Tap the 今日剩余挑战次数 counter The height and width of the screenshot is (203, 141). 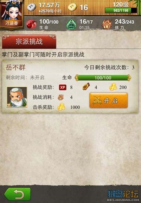click(x=109, y=67)
